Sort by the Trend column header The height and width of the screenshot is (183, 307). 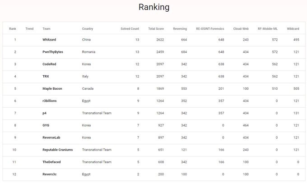point(29,29)
